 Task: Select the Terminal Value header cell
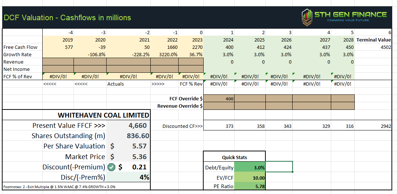click(373, 40)
